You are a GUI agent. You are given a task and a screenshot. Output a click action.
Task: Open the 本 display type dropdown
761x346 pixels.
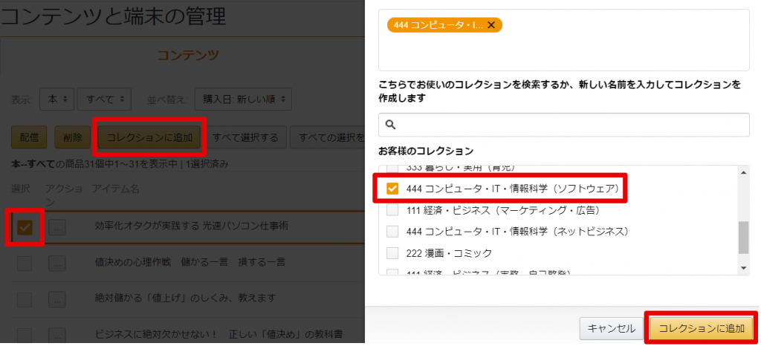[56, 99]
